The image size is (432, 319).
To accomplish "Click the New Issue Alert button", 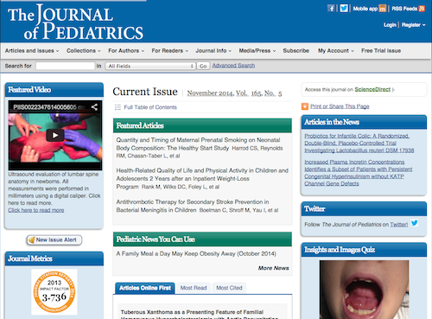I will click(x=54, y=239).
